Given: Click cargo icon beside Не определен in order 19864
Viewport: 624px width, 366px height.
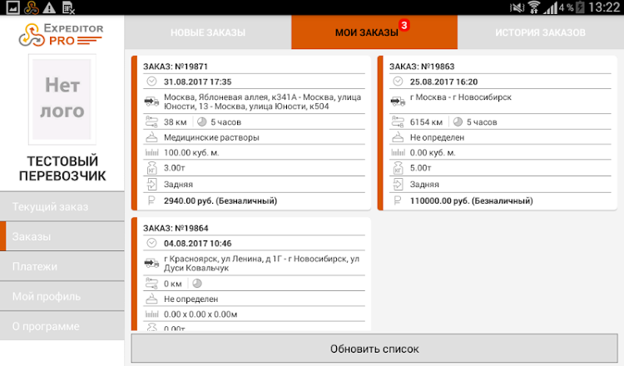Looking at the screenshot, I should coord(151,299).
